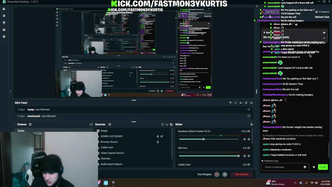Add a source folder icon
This screenshot has width=332, height=187.
[x=171, y=124]
